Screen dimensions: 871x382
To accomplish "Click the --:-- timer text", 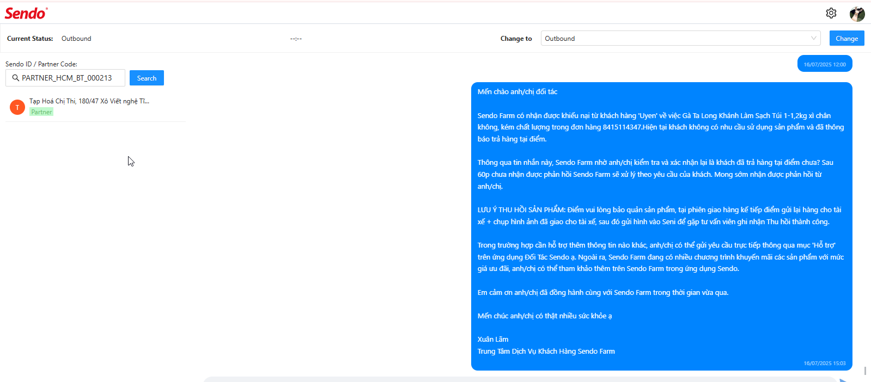I will [x=296, y=39].
